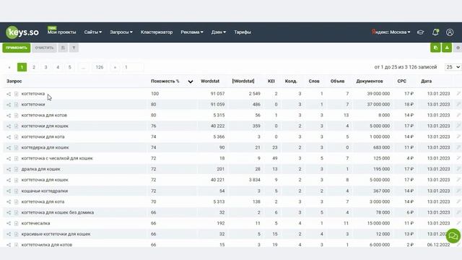Open the live chat bubble
Viewport: 462px width, 260px height.
tap(453, 236)
